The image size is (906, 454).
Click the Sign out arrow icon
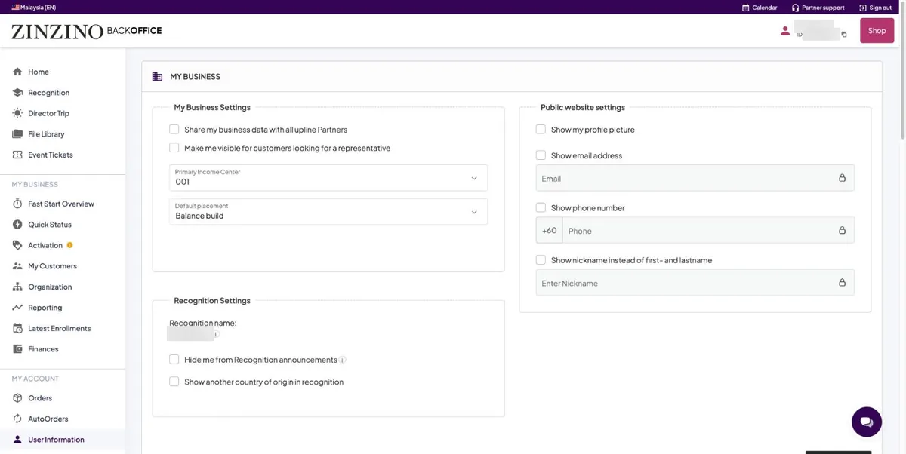tap(863, 8)
